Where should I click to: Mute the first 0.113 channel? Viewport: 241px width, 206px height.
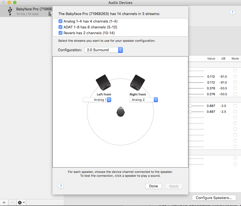coord(235,77)
